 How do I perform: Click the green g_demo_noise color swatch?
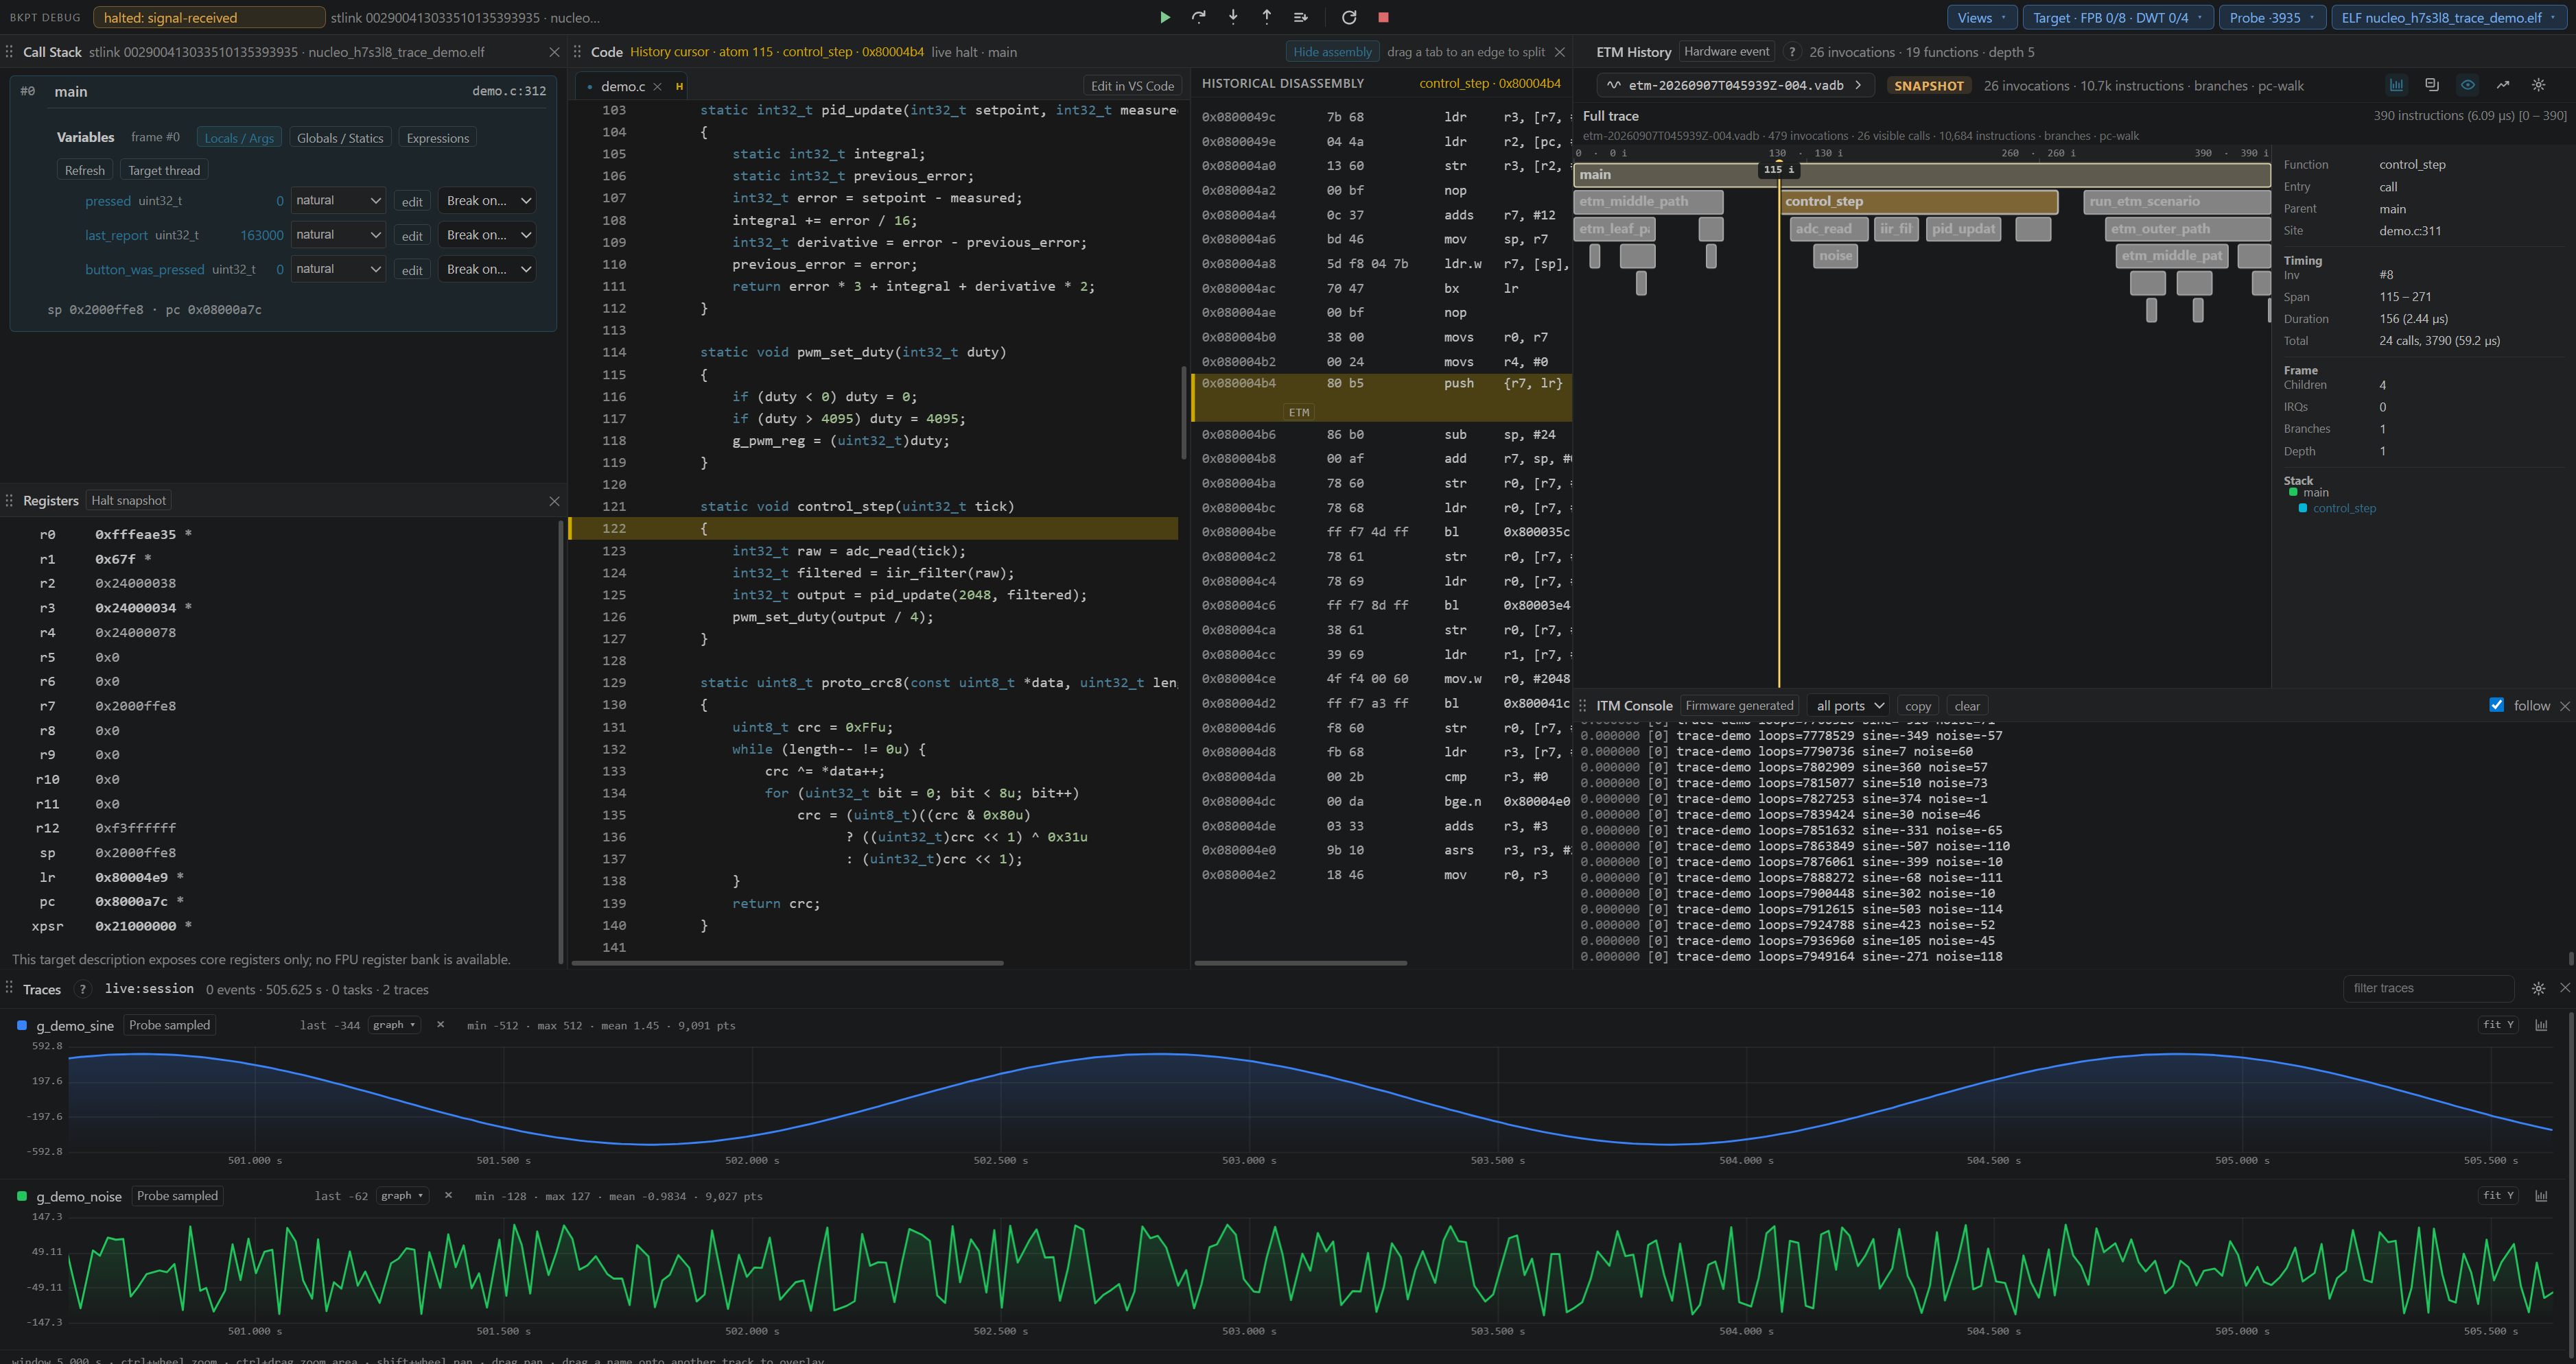pyautogui.click(x=22, y=1196)
